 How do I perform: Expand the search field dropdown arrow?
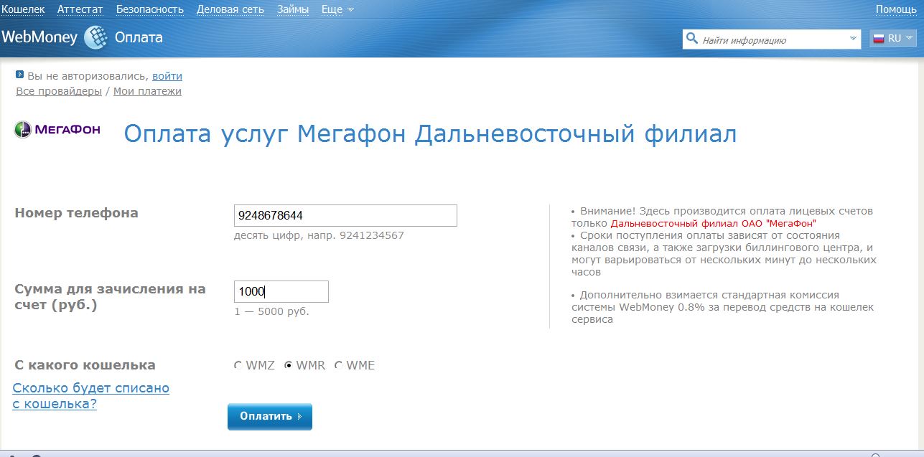point(853,39)
